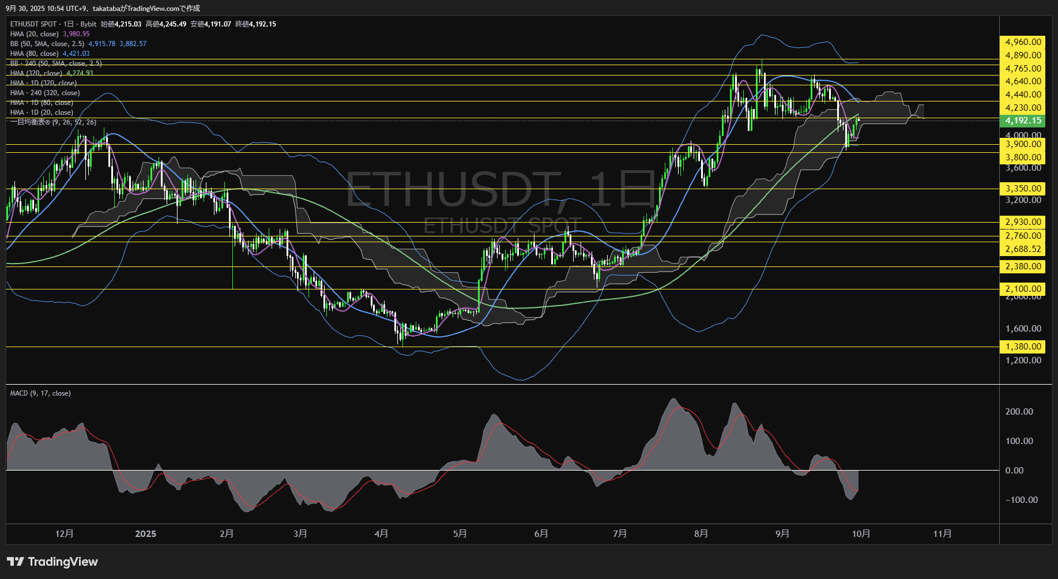Click the BB · 240 indicator legend
Image resolution: width=1058 pixels, height=579 pixels.
(56, 63)
